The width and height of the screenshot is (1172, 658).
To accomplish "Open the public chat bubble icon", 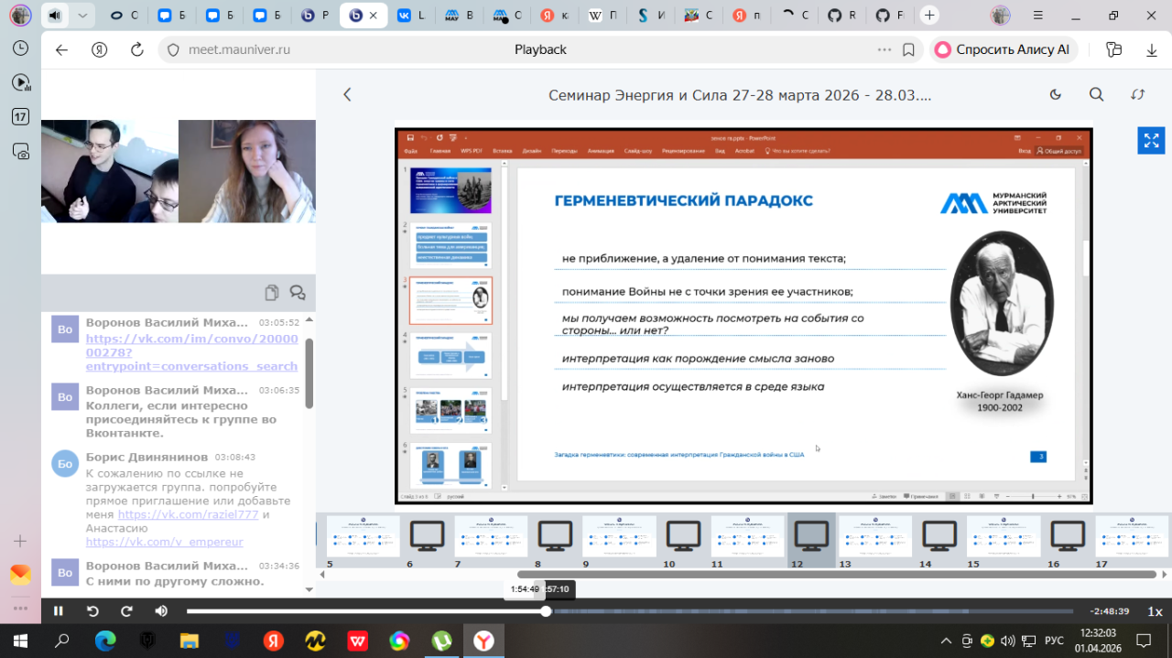I will 298,293.
